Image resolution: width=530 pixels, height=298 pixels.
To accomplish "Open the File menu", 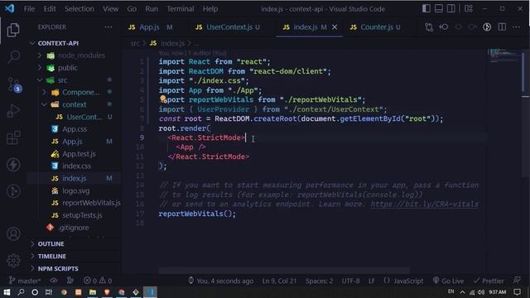I will coord(29,9).
